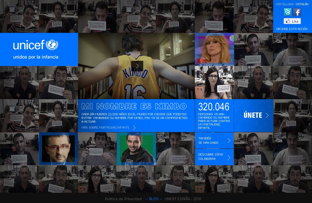
Task: Click the UNICEF logo
Action: coord(36,45)
